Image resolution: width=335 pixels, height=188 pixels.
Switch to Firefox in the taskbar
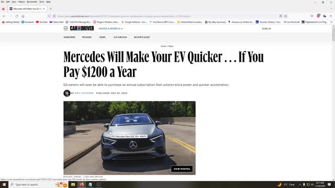(x=82, y=184)
